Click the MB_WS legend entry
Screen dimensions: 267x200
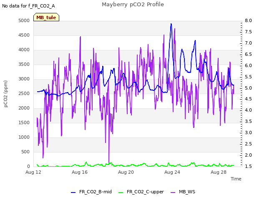click(x=183, y=192)
